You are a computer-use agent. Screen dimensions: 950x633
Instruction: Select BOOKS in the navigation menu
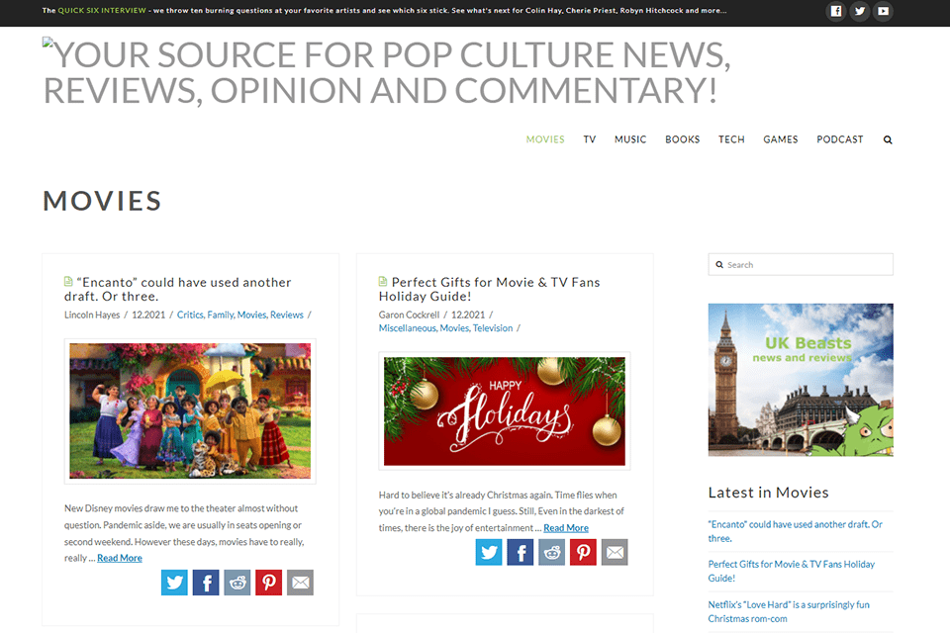682,139
